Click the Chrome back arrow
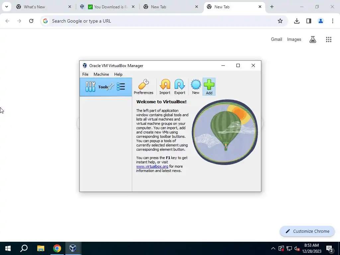Image resolution: width=340 pixels, height=255 pixels. click(7, 21)
